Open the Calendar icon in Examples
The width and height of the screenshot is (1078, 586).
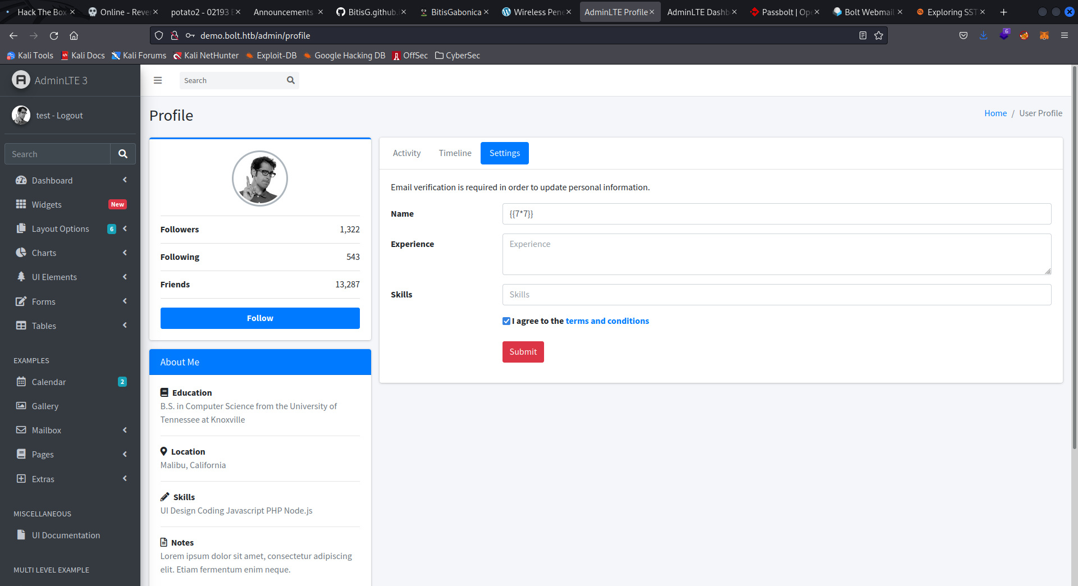pyautogui.click(x=21, y=382)
